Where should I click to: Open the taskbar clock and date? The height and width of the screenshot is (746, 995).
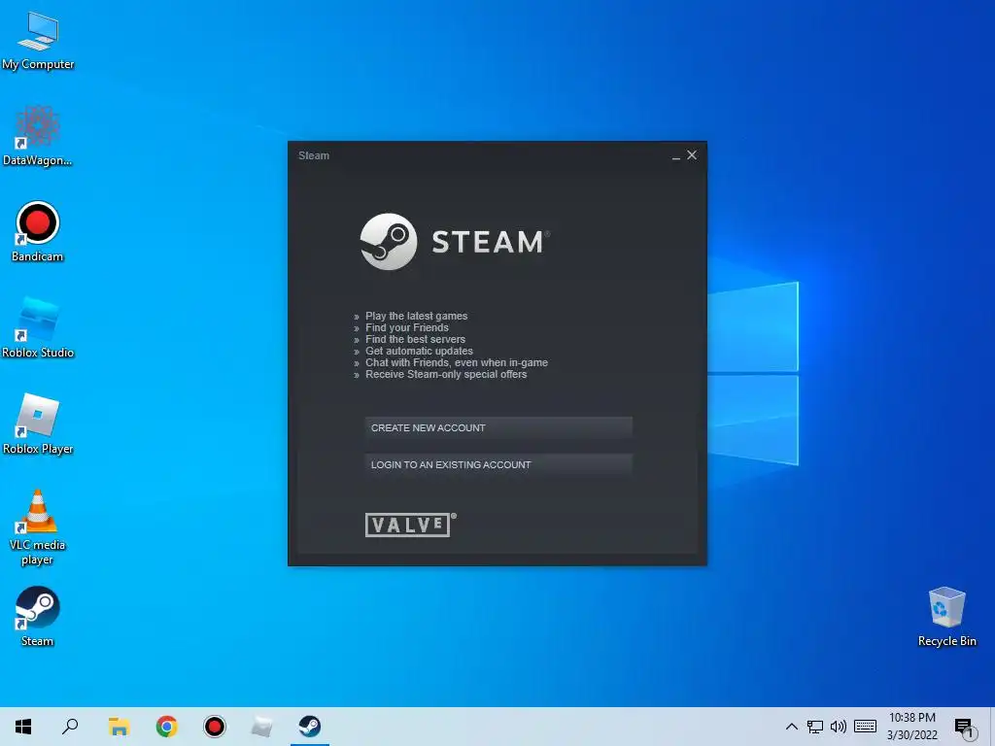tap(911, 727)
